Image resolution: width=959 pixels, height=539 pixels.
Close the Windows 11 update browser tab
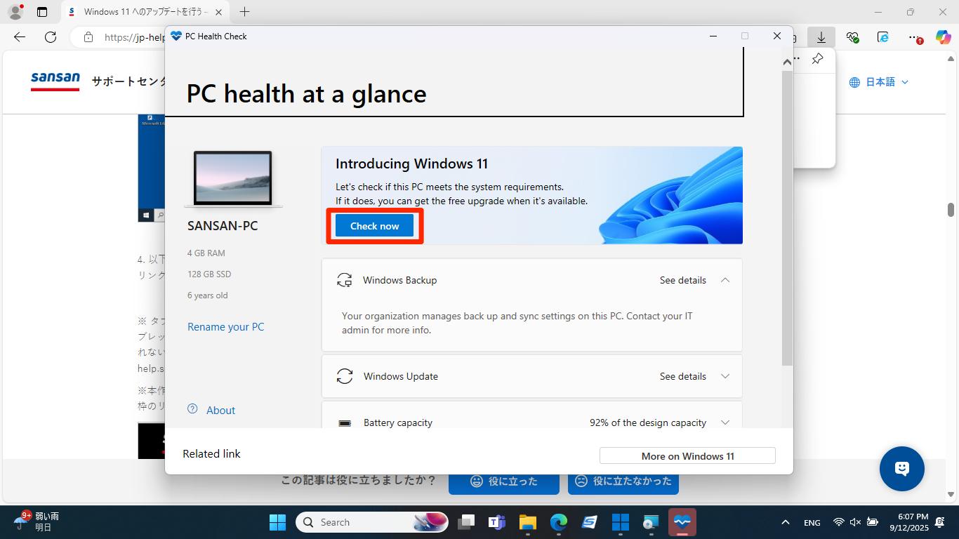coord(218,12)
